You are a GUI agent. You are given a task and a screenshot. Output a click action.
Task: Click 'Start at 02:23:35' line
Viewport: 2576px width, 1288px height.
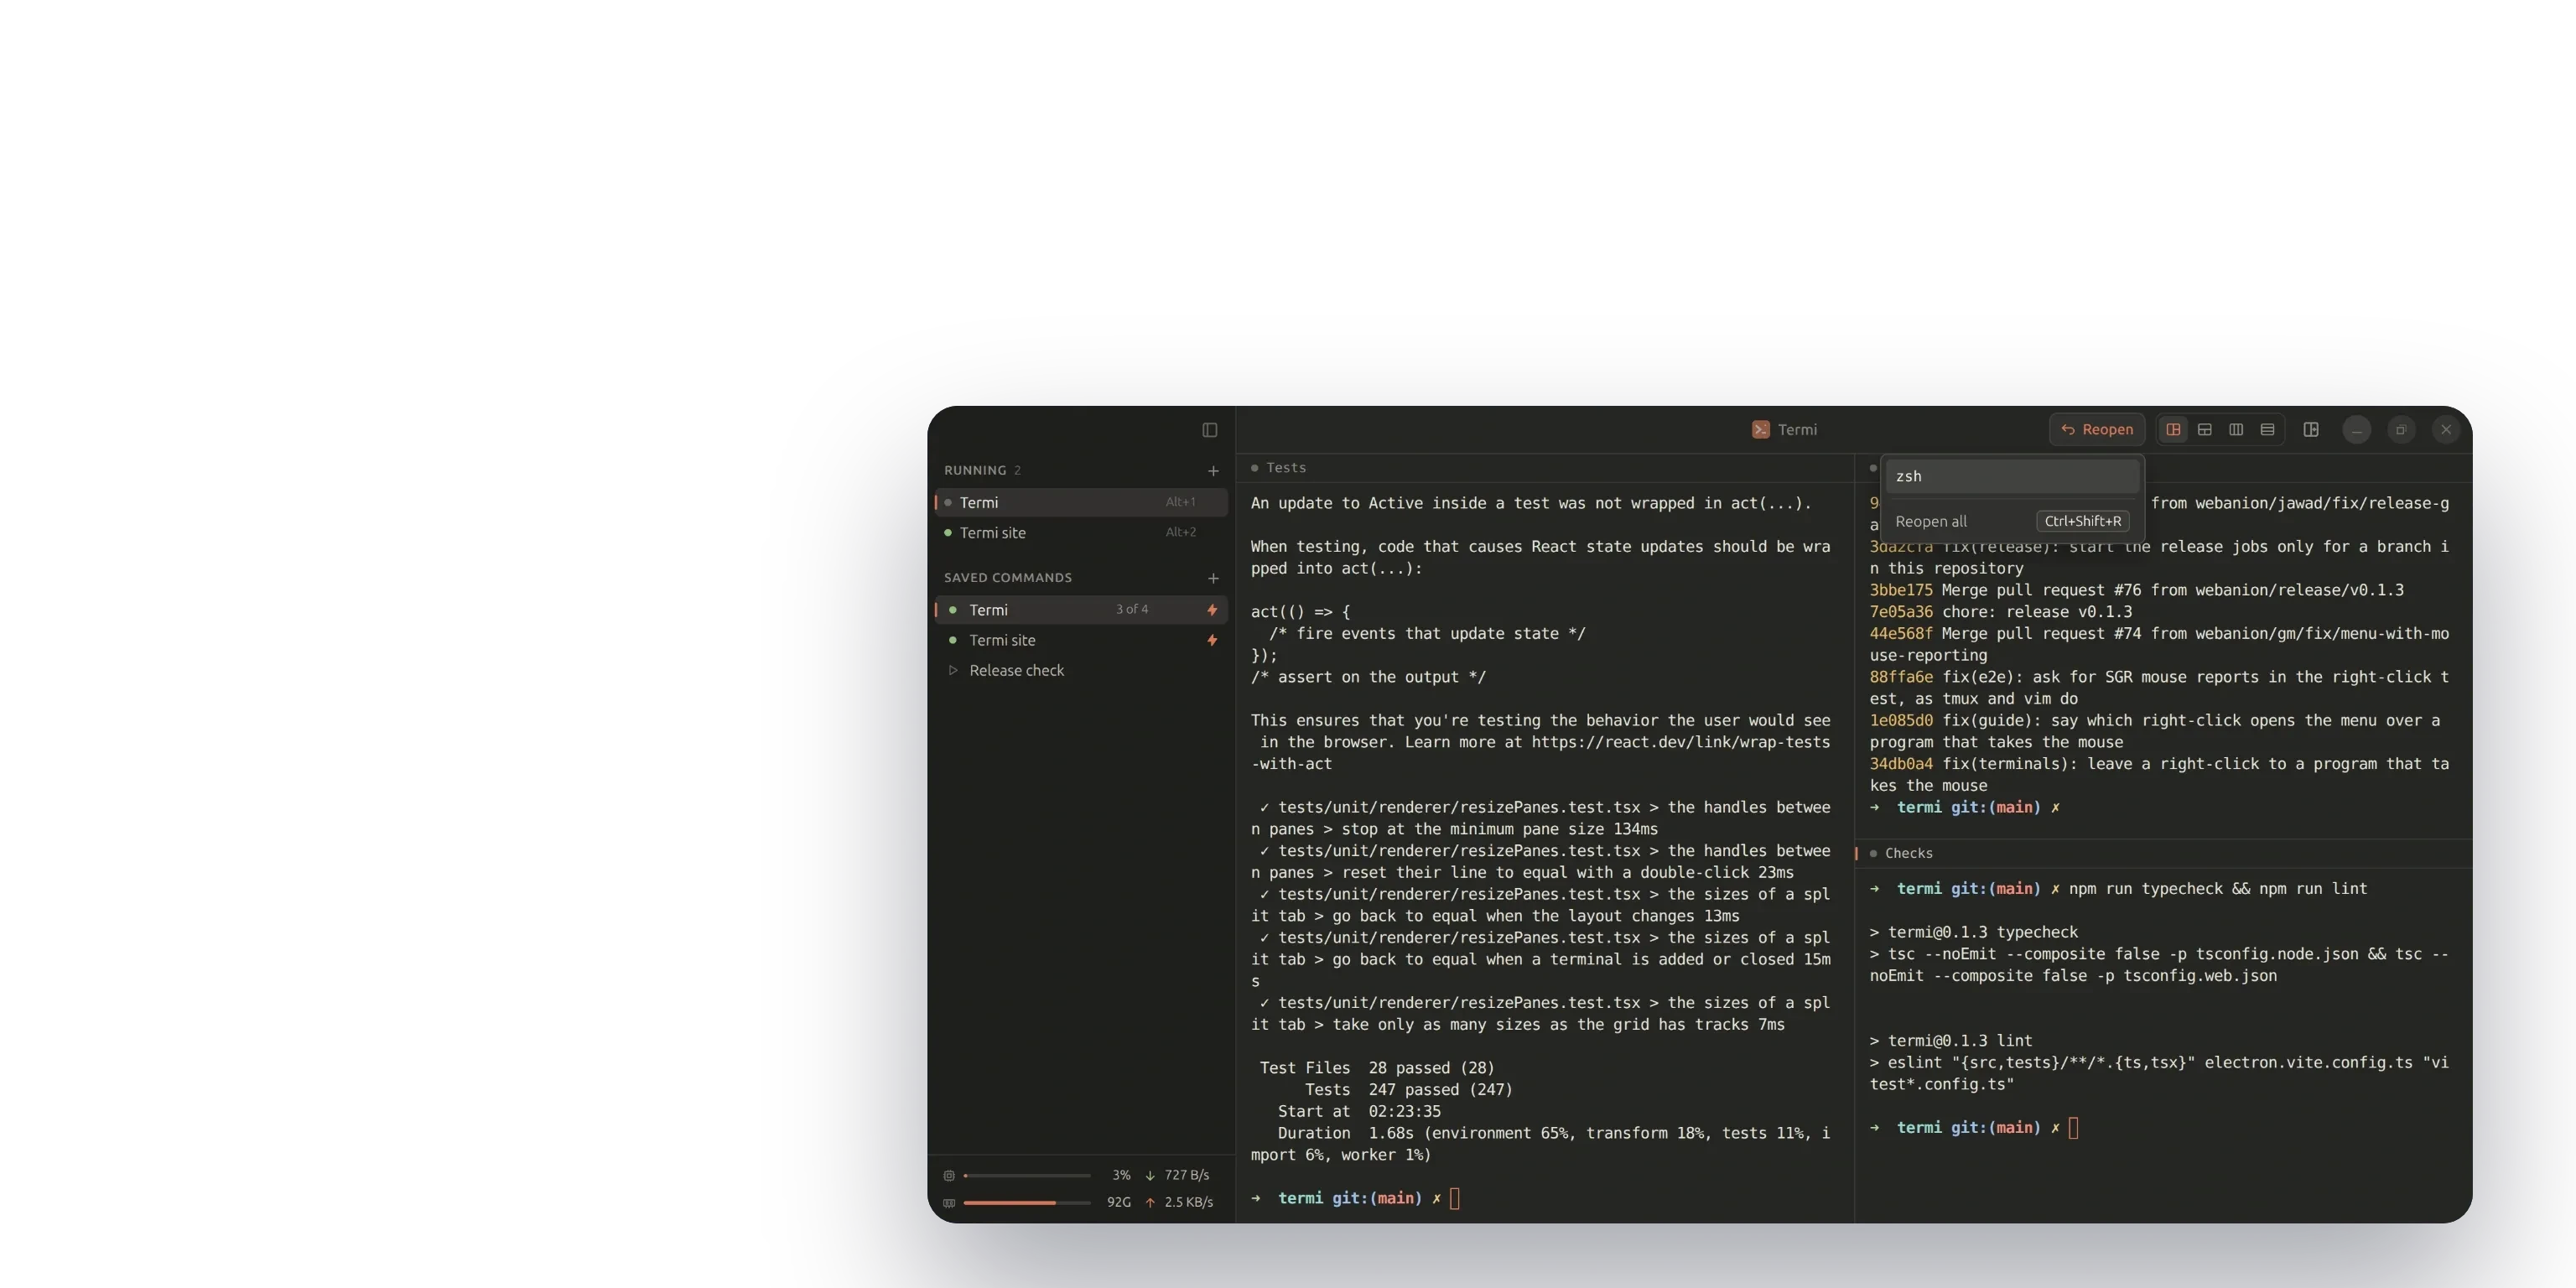click(x=1359, y=1112)
